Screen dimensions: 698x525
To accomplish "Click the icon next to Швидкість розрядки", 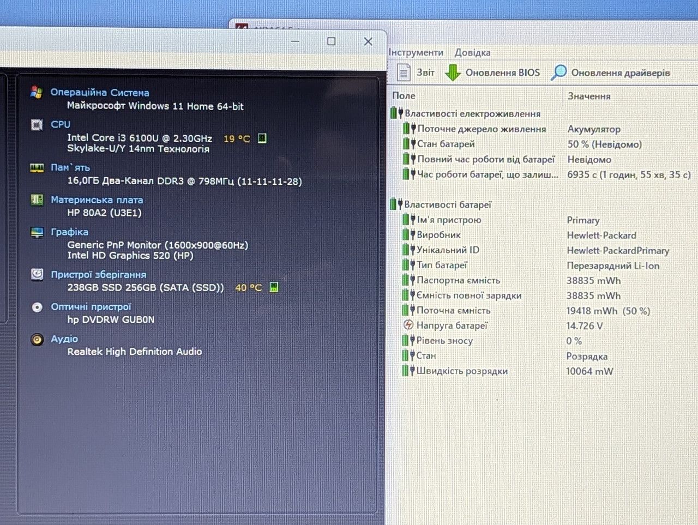I will pyautogui.click(x=408, y=371).
